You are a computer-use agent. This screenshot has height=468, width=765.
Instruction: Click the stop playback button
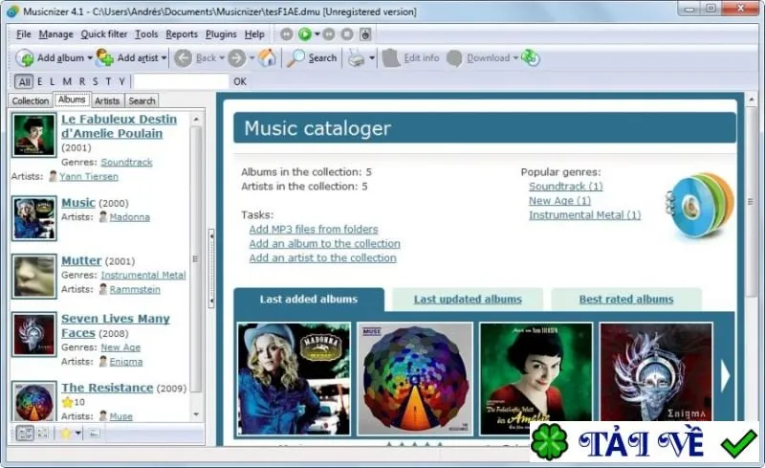pos(347,34)
